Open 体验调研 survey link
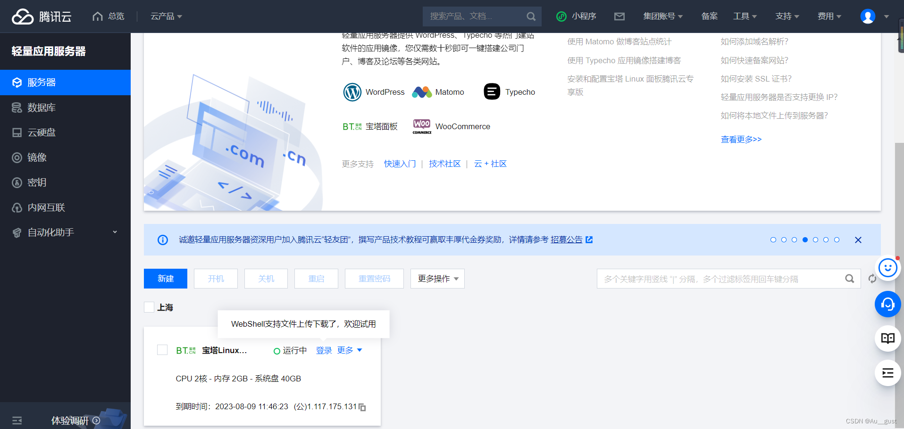Image resolution: width=904 pixels, height=429 pixels. click(75, 421)
